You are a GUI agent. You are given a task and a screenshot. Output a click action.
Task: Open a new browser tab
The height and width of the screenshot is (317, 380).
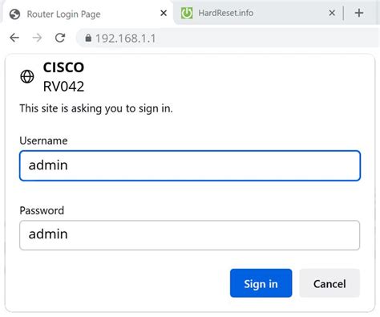(359, 13)
